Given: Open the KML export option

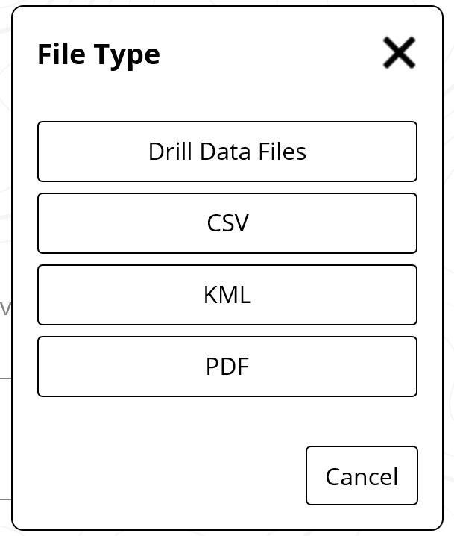Looking at the screenshot, I should point(227,295).
